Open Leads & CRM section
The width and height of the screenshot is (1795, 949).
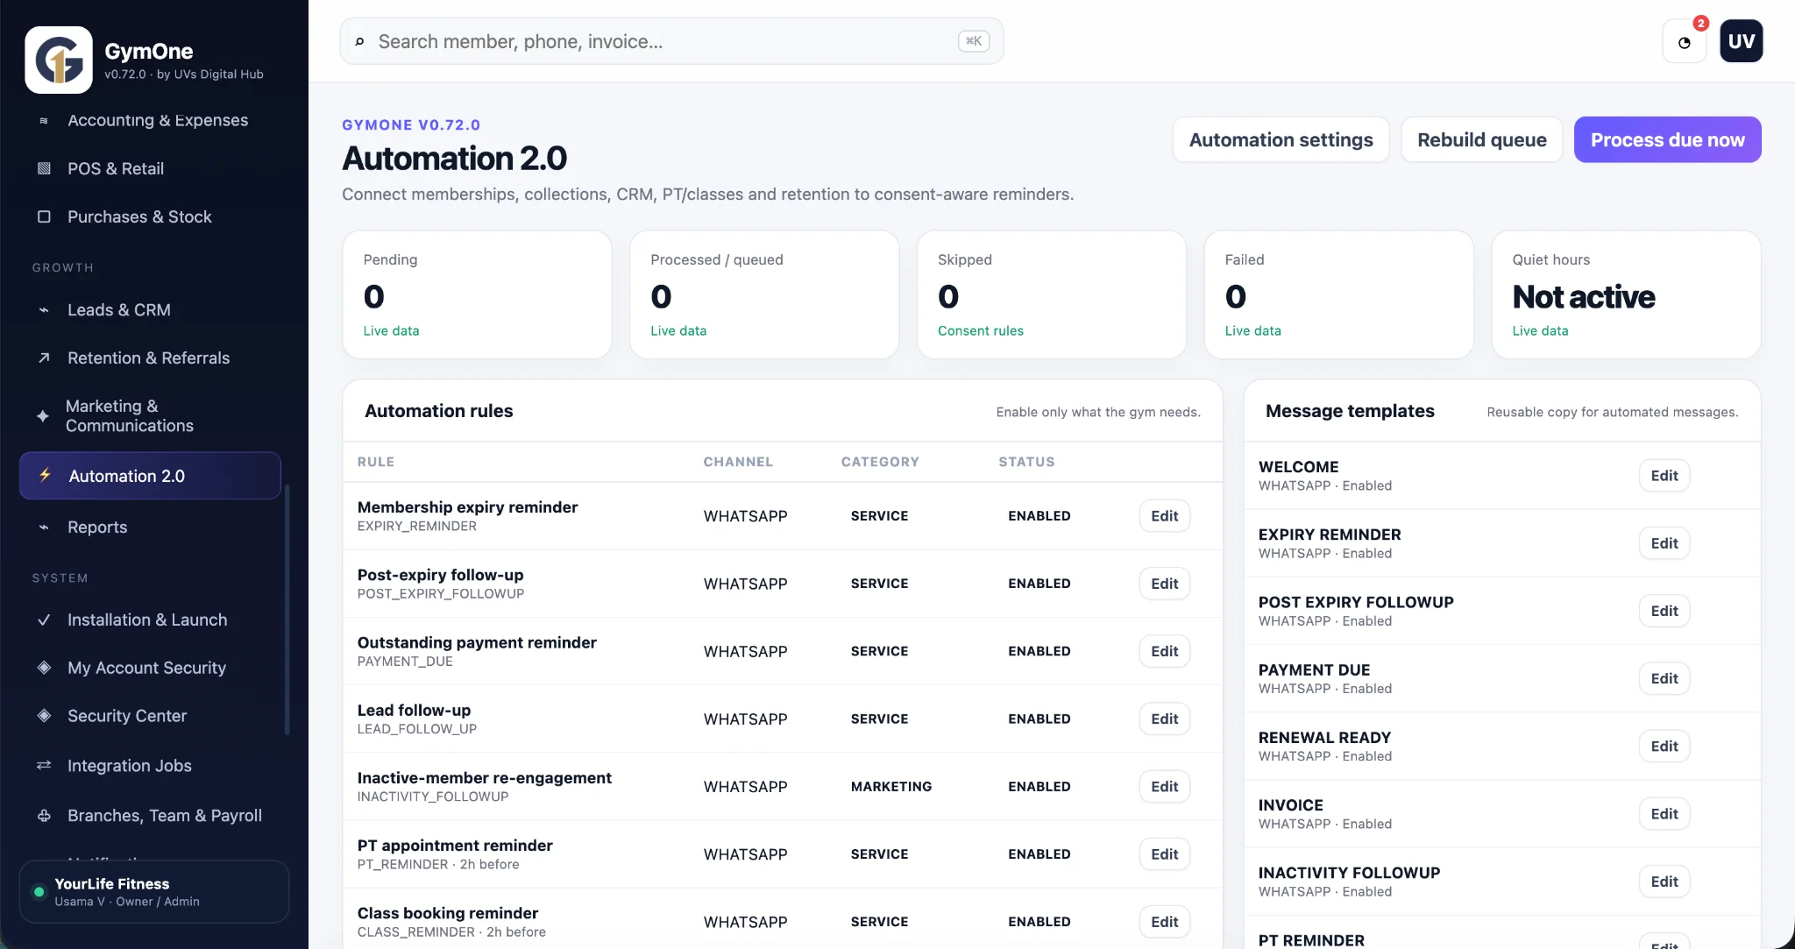pyautogui.click(x=150, y=310)
